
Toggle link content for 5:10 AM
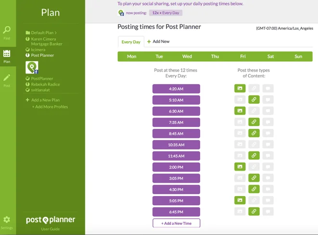254,99
